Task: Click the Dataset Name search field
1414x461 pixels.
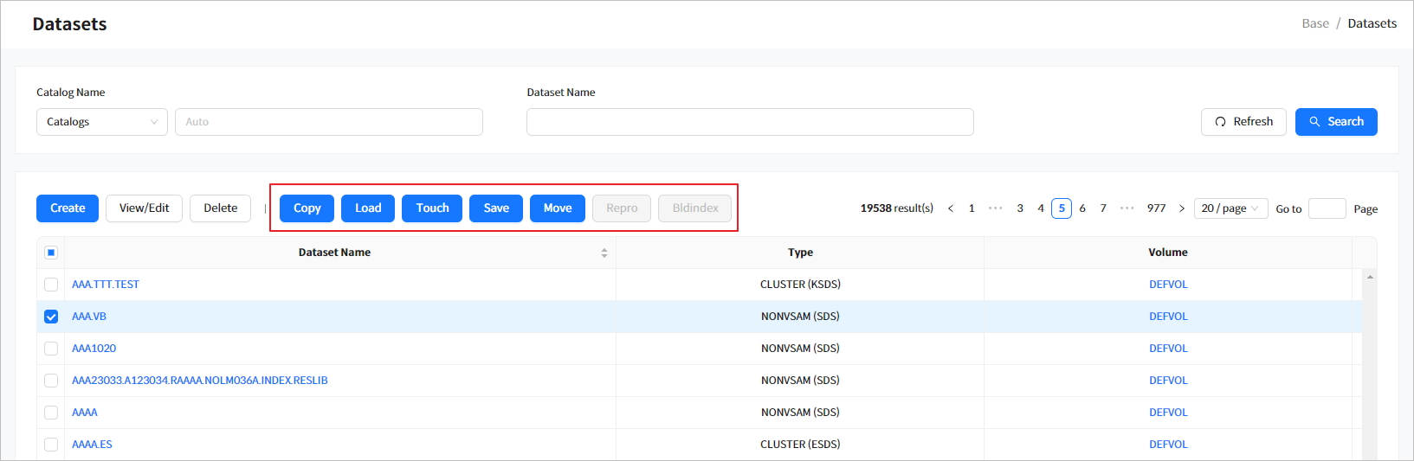Action: pos(749,122)
